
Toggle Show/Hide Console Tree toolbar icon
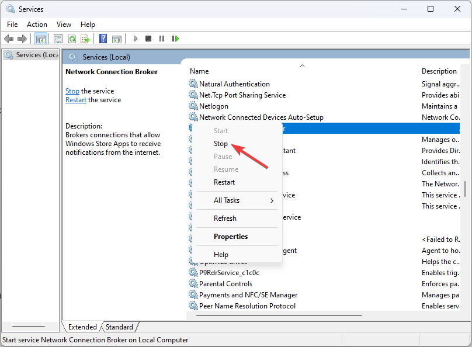40,39
